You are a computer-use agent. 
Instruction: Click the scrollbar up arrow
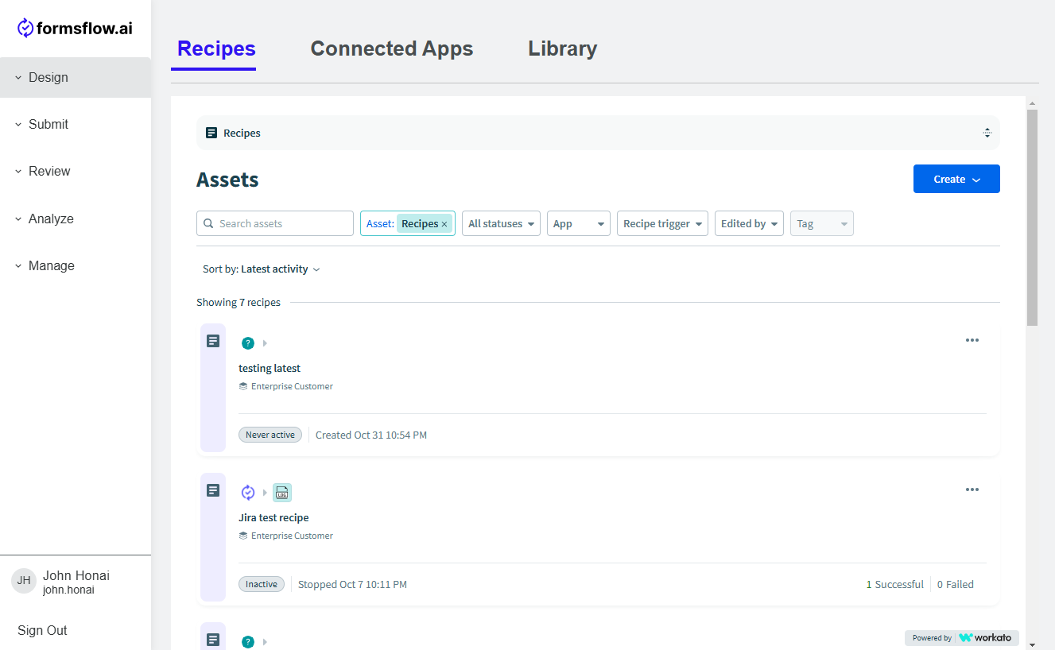(x=1032, y=103)
